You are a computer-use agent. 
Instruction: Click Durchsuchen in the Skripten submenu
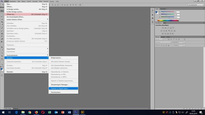click(56, 92)
